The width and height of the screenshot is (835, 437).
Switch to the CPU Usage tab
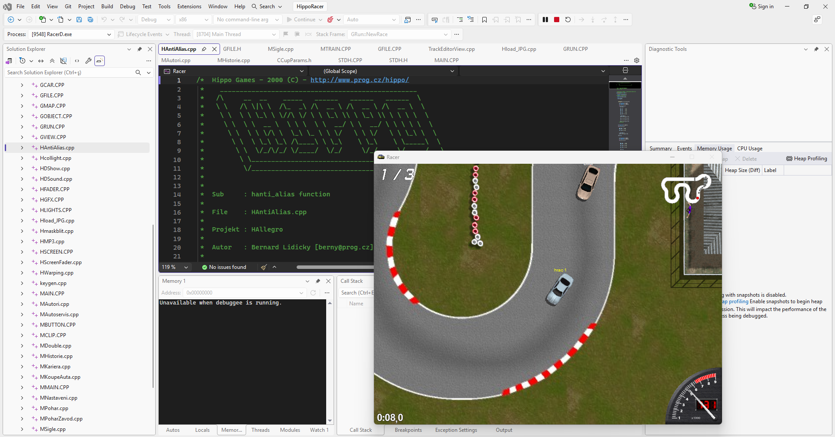[x=750, y=149]
